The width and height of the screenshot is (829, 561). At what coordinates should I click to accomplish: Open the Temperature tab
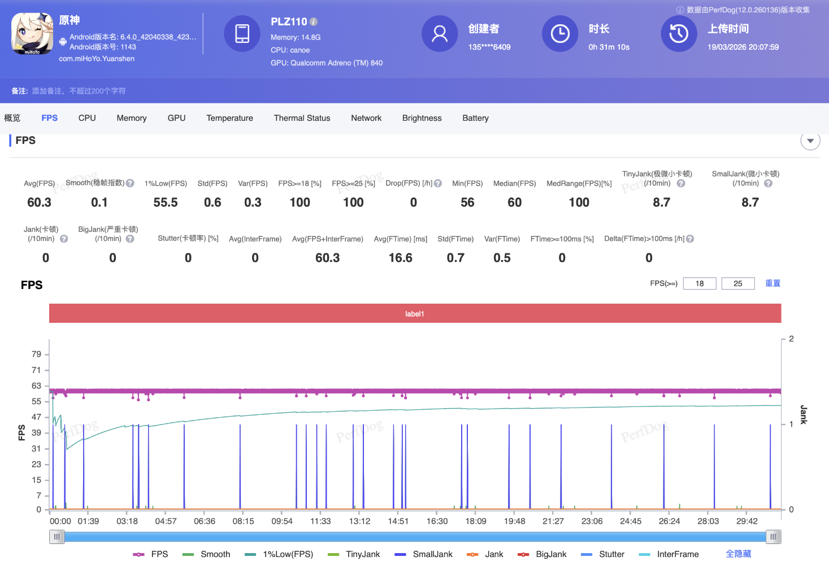point(229,118)
